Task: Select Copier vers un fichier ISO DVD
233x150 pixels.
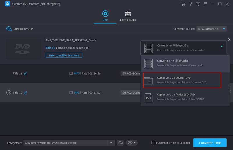Action: coord(185,97)
